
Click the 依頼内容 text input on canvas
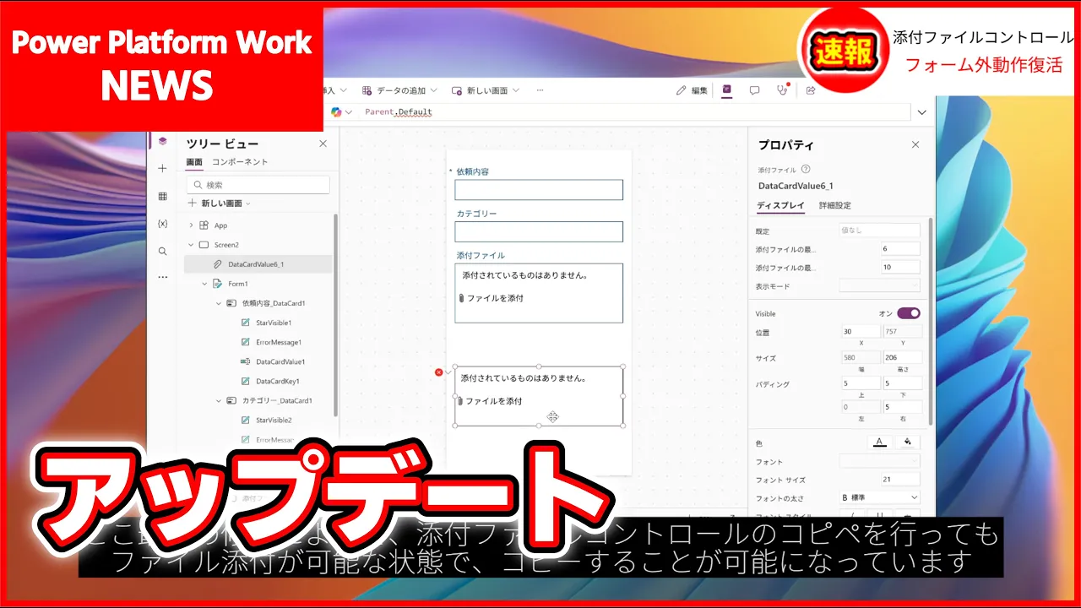pyautogui.click(x=539, y=190)
